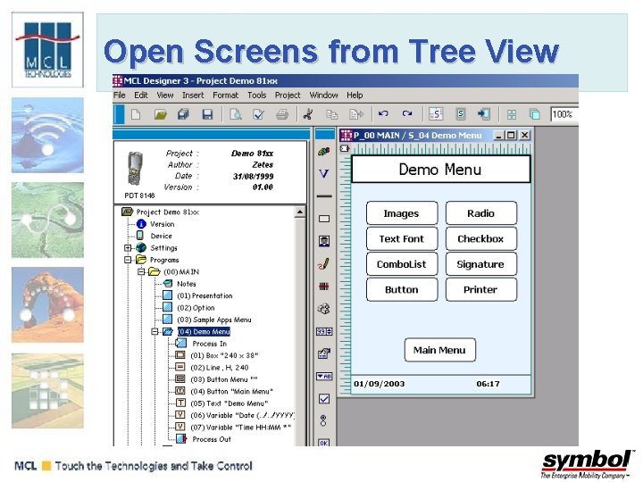Screen dimensions: 643x482
Task: Click the New project toolbar icon
Action: (136, 114)
